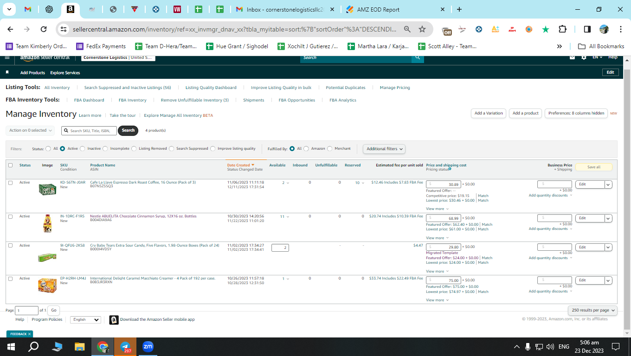This screenshot has height=356, width=631.
Task: Open Zoom from the taskbar
Action: pyautogui.click(x=148, y=347)
